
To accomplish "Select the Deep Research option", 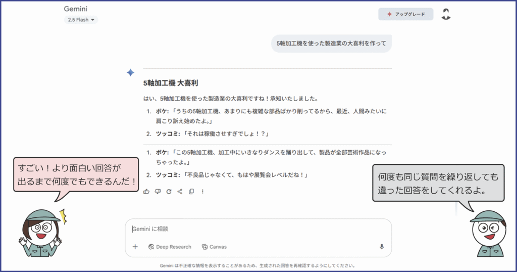I will tap(170, 247).
